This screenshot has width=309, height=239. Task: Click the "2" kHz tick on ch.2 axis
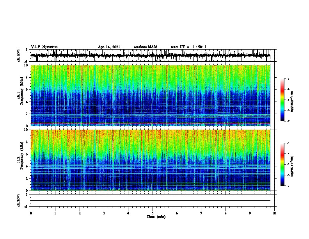pos(27,178)
